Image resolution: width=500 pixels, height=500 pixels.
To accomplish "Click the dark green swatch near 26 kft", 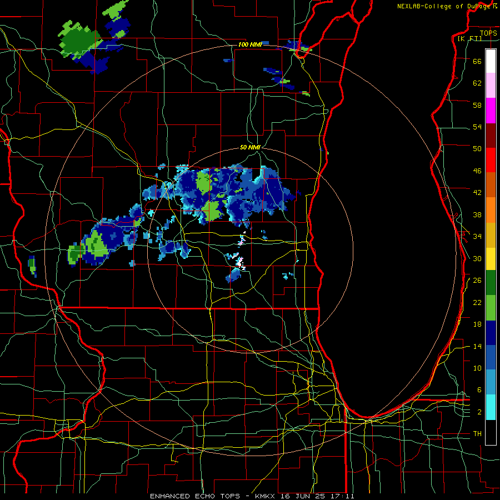I will [x=491, y=283].
